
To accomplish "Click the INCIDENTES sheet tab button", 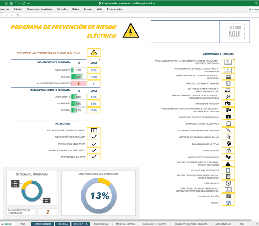I will pos(81,224).
